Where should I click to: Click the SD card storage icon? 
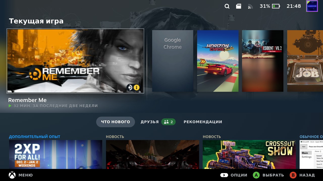click(x=238, y=6)
